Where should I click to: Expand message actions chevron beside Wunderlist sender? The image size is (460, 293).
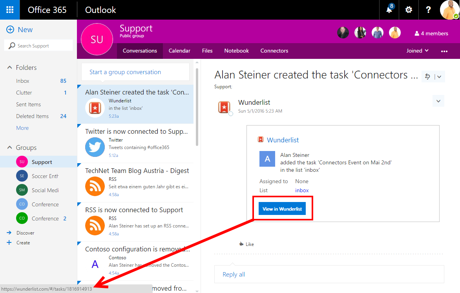[x=438, y=101]
